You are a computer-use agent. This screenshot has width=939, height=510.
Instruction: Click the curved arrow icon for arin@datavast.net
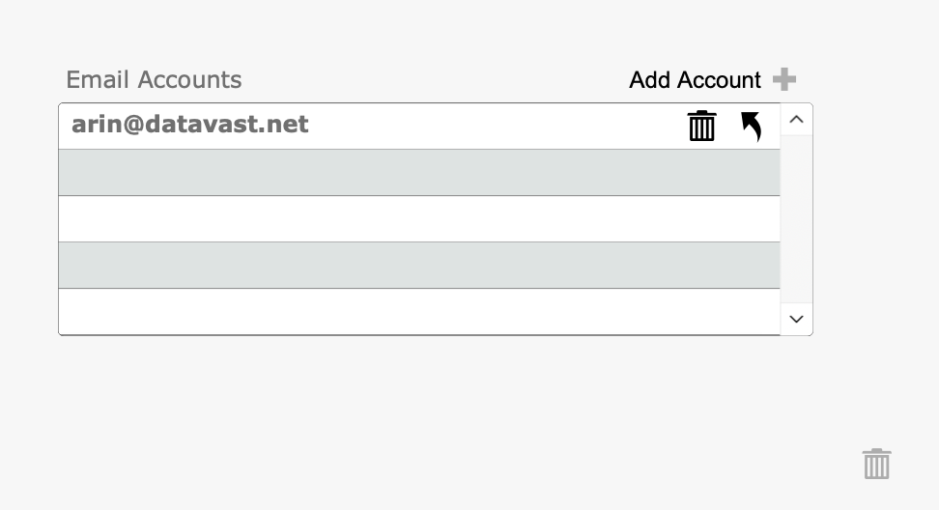(x=751, y=126)
